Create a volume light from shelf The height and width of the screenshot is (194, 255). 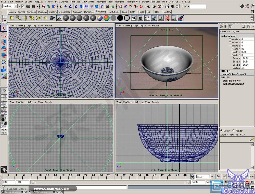pyautogui.click(x=46, y=18)
